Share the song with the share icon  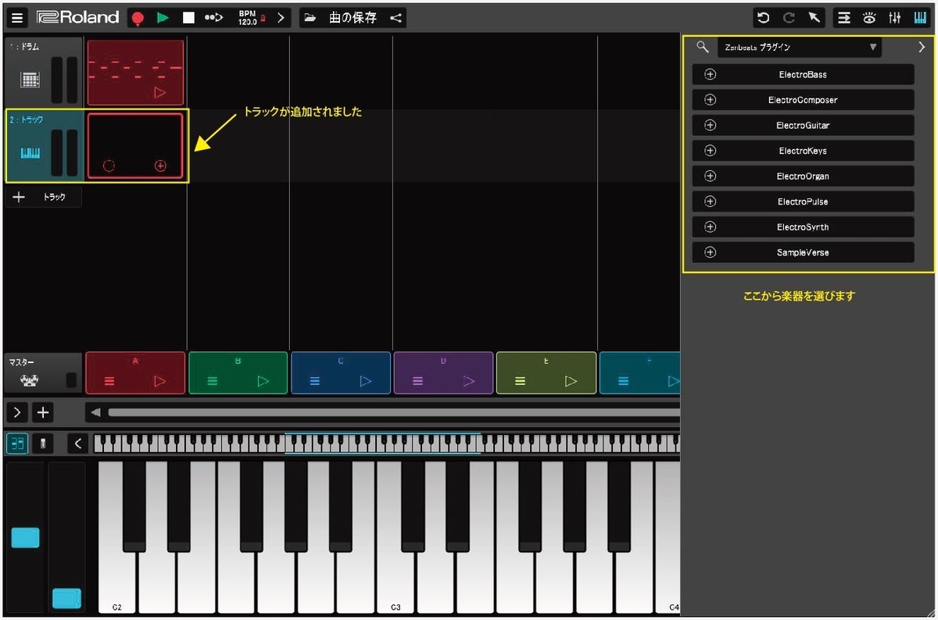(396, 17)
